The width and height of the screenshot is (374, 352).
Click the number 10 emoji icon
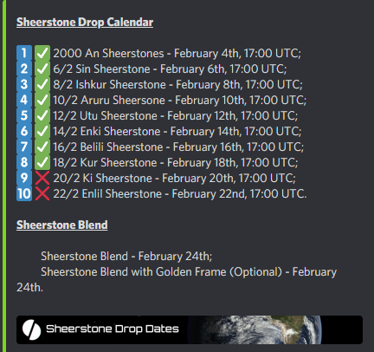click(x=24, y=193)
